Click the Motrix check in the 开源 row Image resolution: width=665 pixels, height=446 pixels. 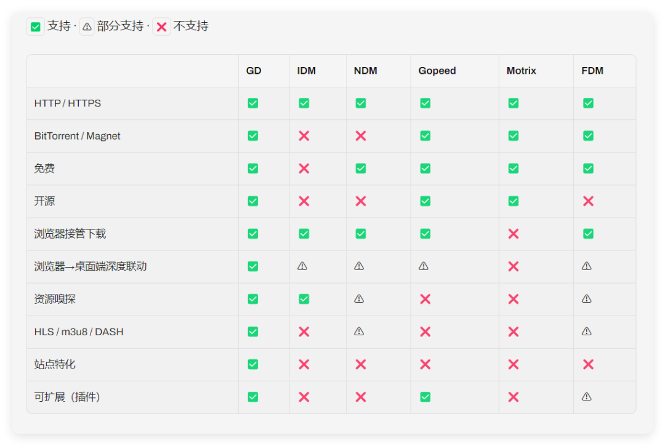click(x=514, y=201)
